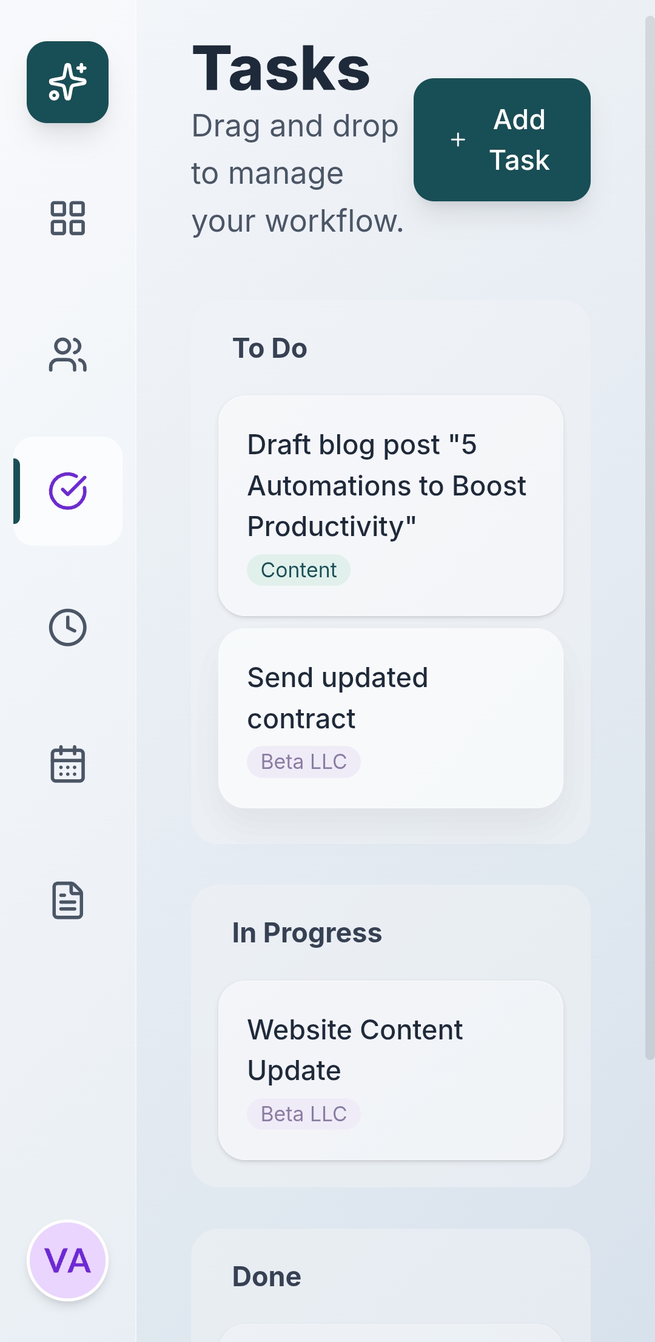Image resolution: width=655 pixels, height=1342 pixels.
Task: Open the Send updated contract task card
Action: [x=391, y=716]
